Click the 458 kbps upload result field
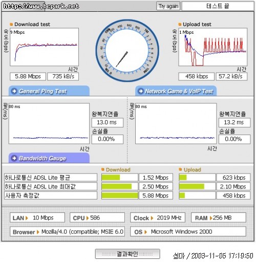The height and width of the screenshot is (262, 256). click(x=196, y=76)
